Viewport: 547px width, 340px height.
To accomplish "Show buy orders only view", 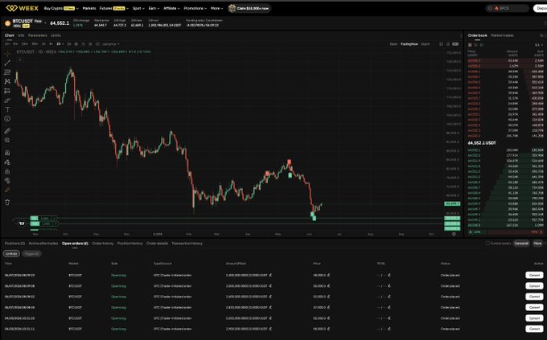I will (482, 45).
